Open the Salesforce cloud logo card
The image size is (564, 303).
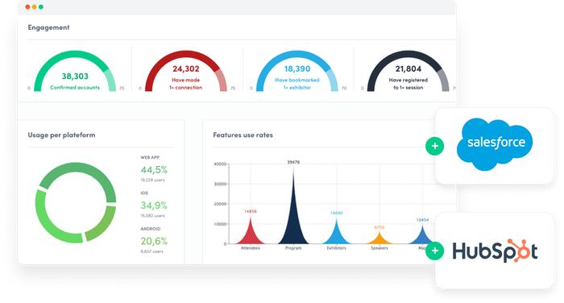495,146
